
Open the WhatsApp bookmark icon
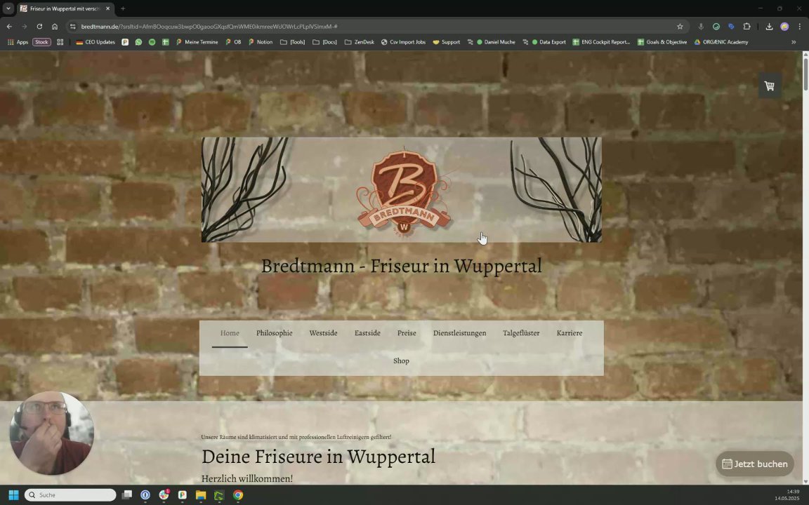pos(138,42)
